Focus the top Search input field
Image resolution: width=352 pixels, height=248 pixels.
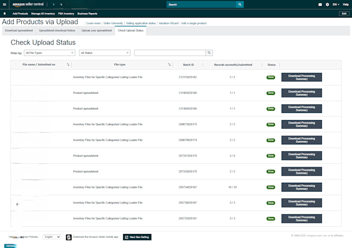[x=201, y=5]
